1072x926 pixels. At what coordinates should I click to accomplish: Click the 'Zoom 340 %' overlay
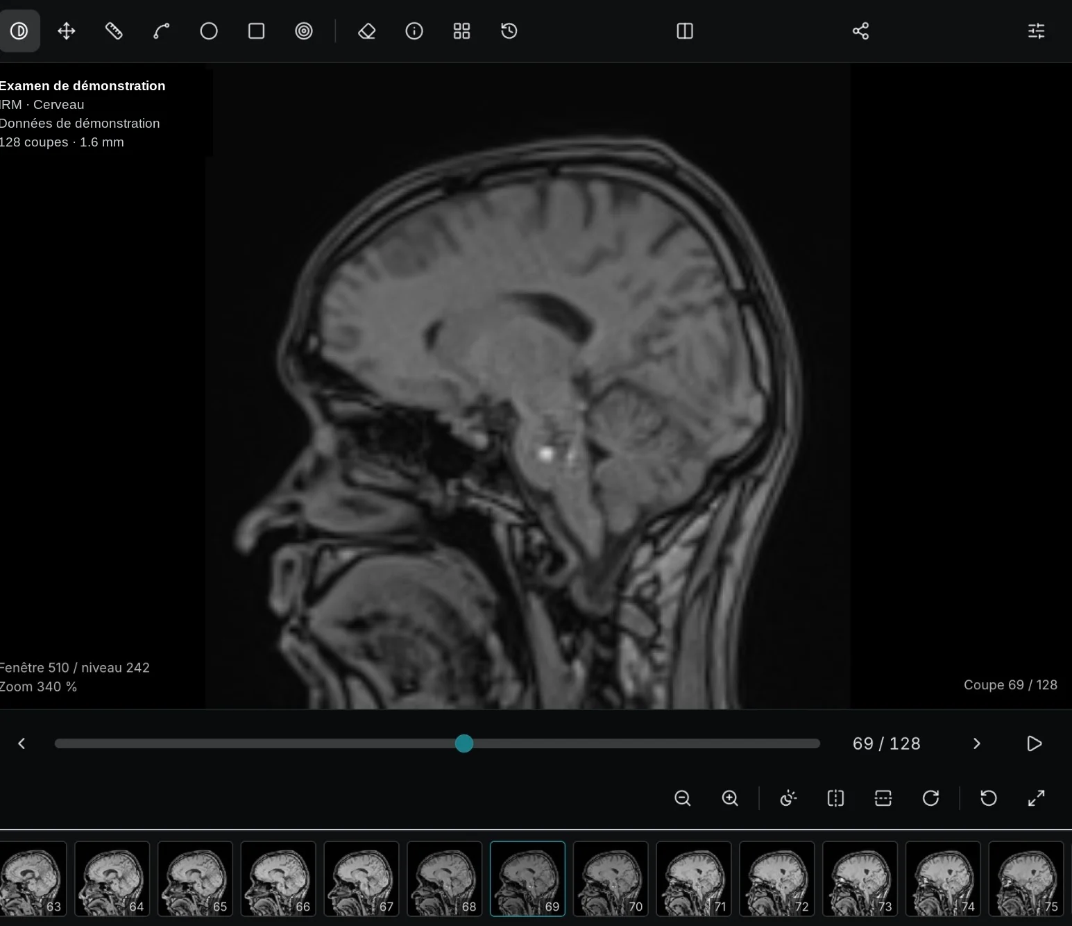[38, 687]
